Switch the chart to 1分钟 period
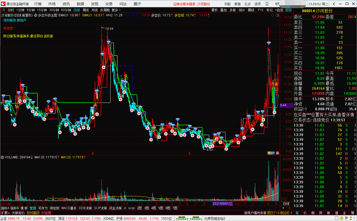 (x=20, y=10)
